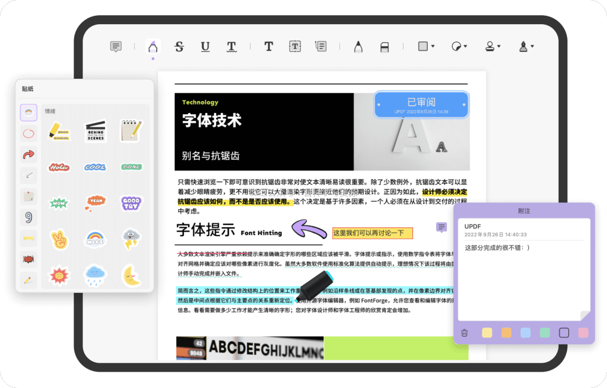
Task: Open the sticker tool dropdown
Action: coord(459,47)
